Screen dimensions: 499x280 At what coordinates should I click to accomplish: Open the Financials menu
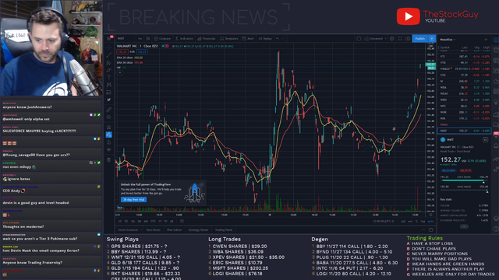pyautogui.click(x=207, y=38)
